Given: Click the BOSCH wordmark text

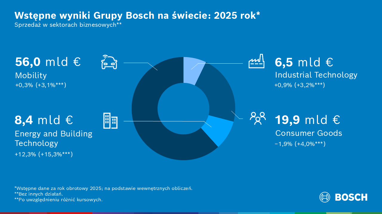Looking at the screenshot, I should (351, 197).
